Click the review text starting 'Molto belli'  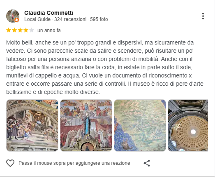105,67
